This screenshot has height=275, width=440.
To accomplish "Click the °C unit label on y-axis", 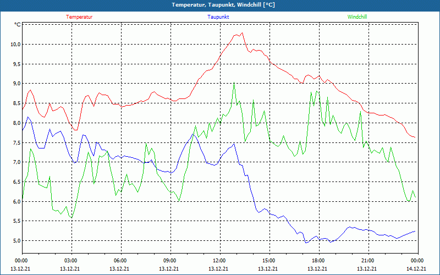I will coord(18,25).
